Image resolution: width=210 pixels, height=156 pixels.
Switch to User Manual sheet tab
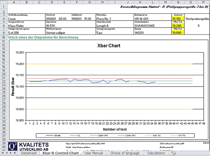pos(94,153)
